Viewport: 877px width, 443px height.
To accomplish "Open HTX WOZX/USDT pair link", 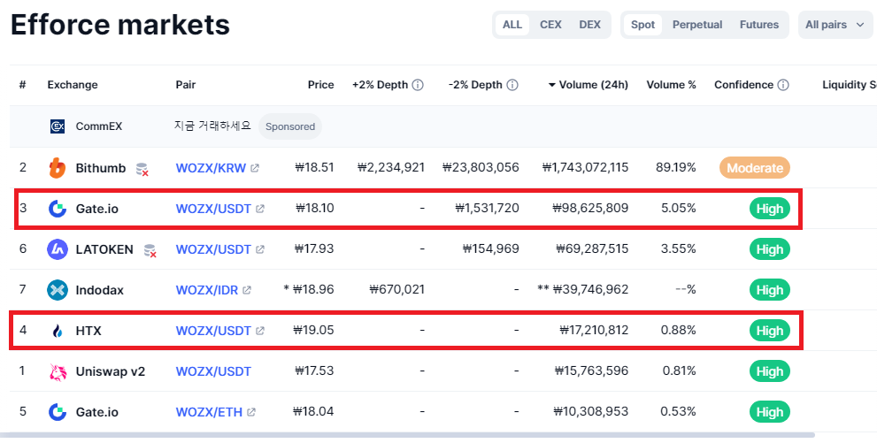I will [x=213, y=331].
